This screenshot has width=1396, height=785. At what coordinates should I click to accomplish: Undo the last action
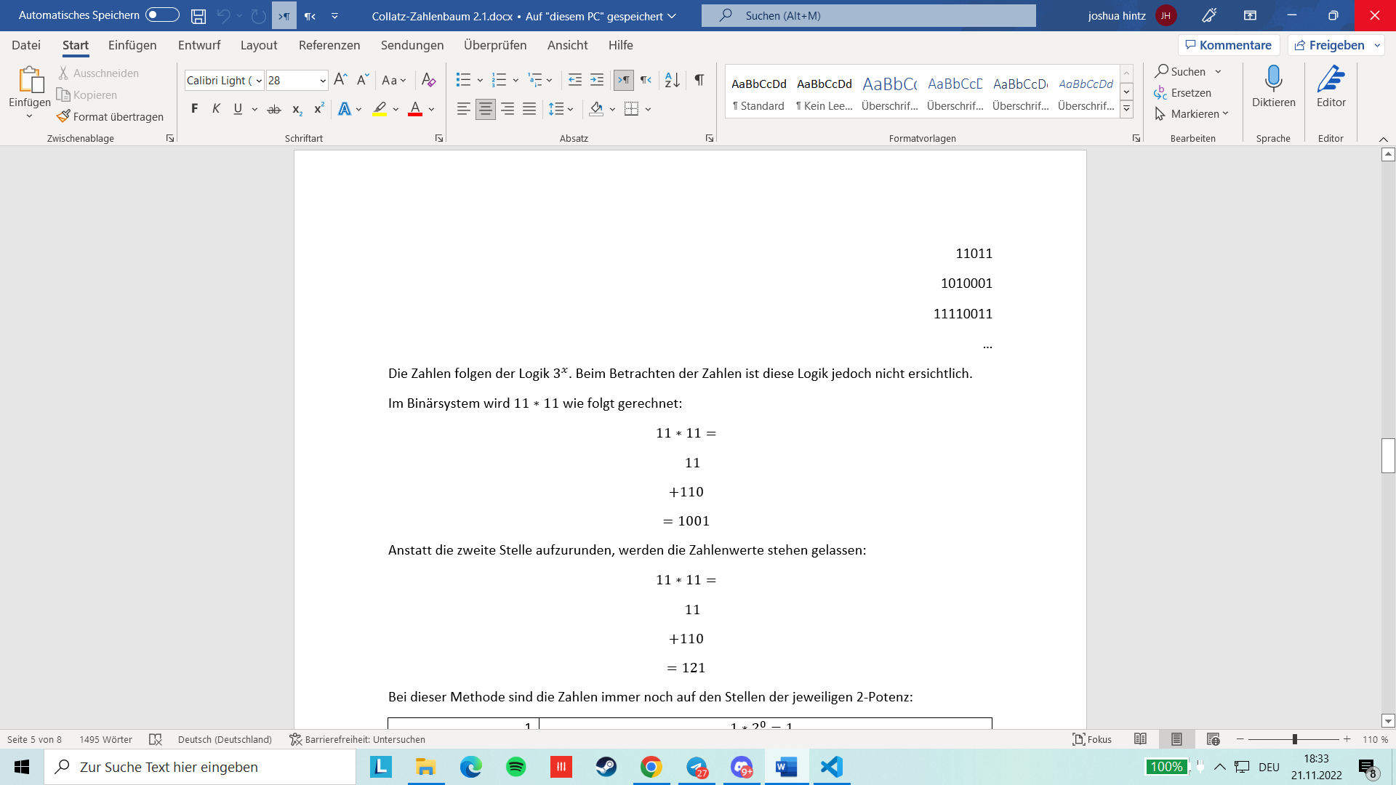coord(223,15)
